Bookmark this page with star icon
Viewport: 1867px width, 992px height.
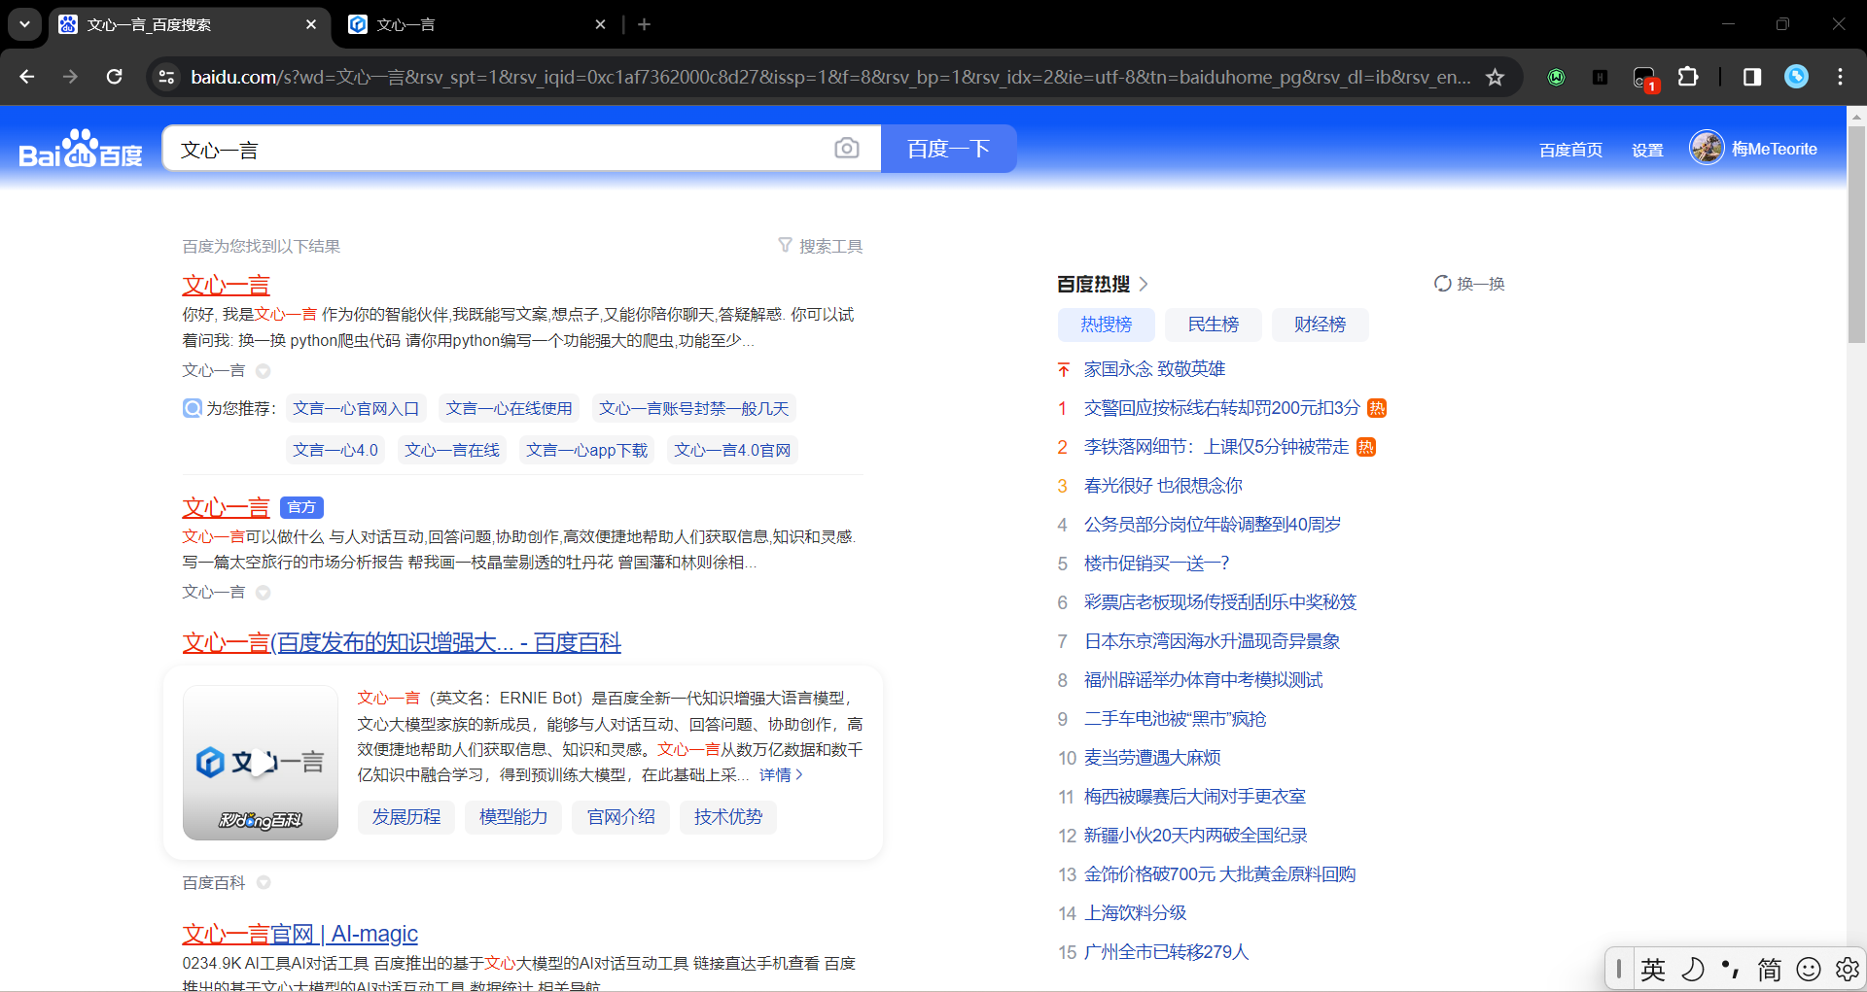pyautogui.click(x=1495, y=77)
